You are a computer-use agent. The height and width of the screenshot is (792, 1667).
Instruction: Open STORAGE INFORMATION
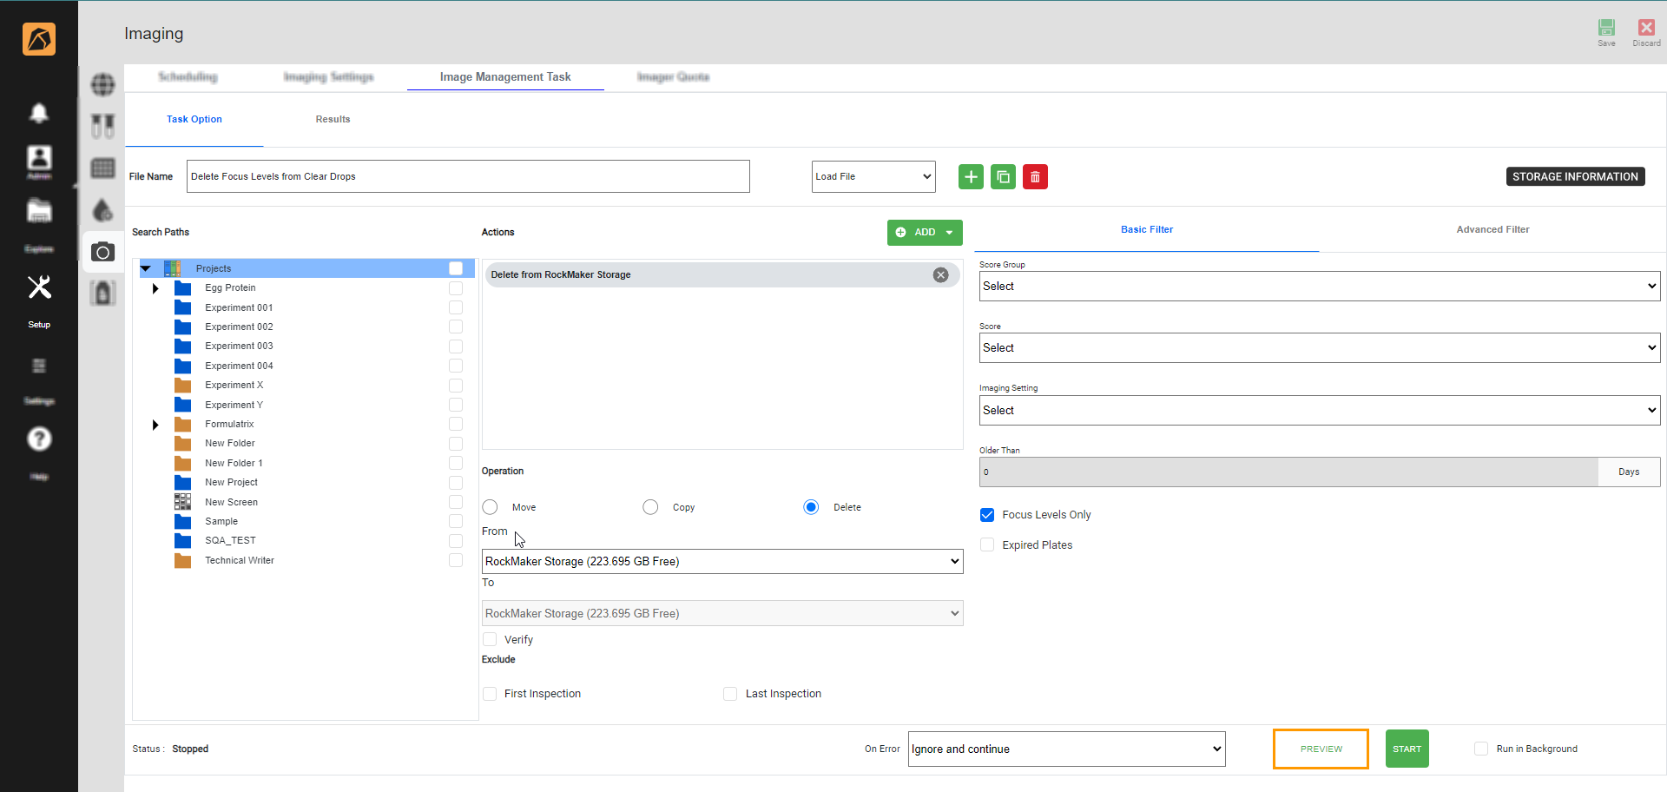pyautogui.click(x=1575, y=176)
